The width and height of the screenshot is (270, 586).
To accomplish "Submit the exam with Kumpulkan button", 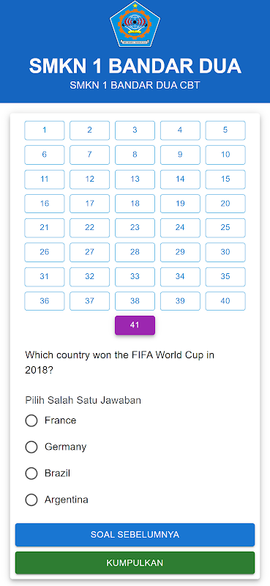I will [x=135, y=563].
